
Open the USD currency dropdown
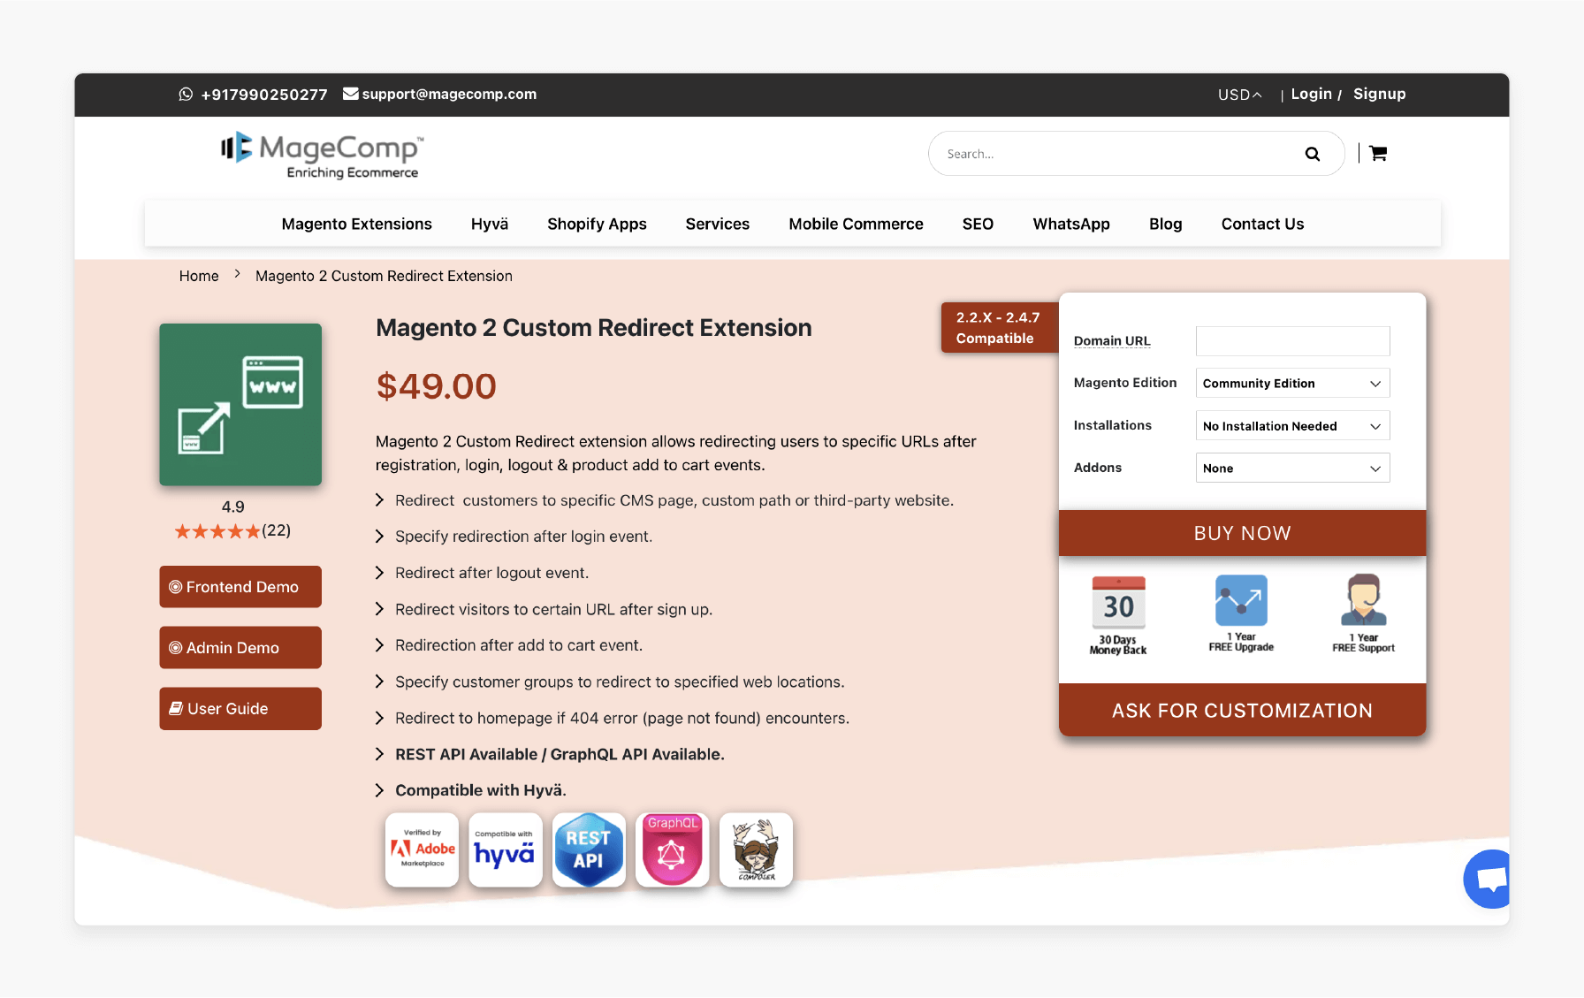1239,95
